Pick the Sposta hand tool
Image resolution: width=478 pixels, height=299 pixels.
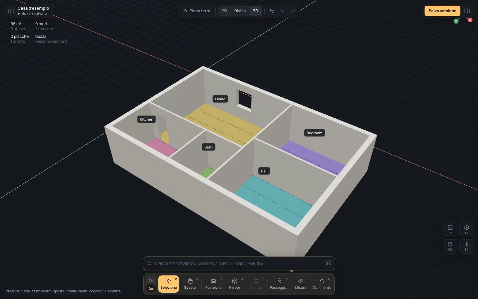pyautogui.click(x=190, y=284)
